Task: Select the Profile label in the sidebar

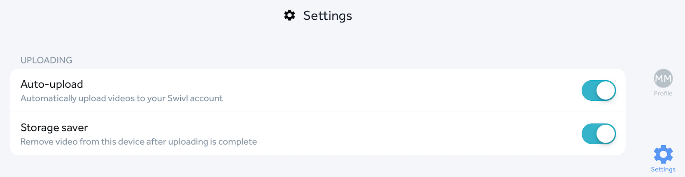Action: (x=663, y=93)
